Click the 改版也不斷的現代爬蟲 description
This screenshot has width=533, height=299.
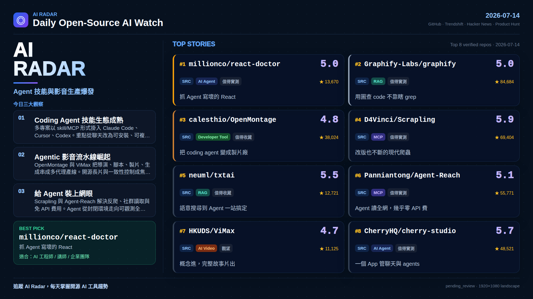383,153
